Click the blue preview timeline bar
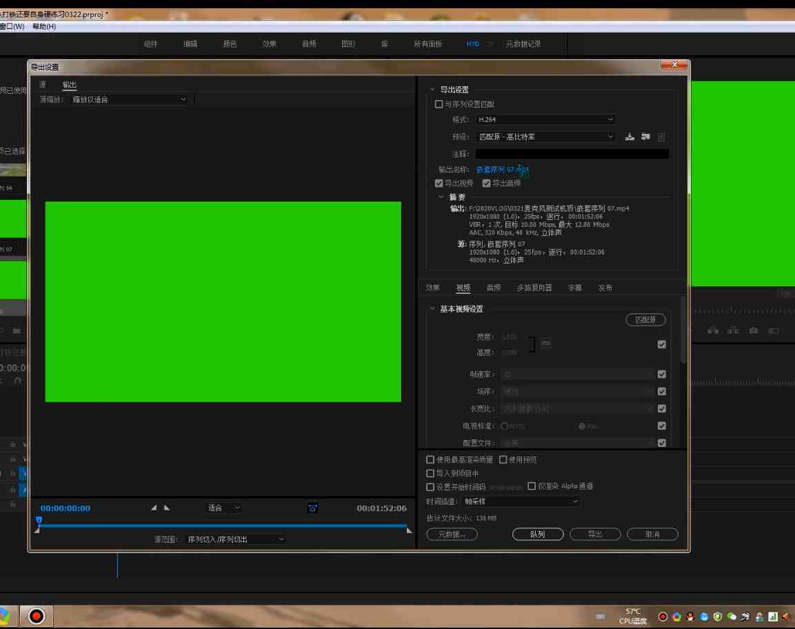Screen dimensions: 795x629 click(x=223, y=526)
